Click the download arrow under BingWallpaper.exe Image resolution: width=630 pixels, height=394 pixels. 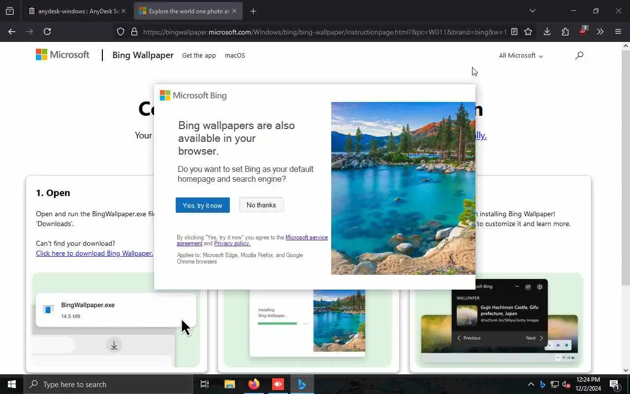(x=114, y=345)
